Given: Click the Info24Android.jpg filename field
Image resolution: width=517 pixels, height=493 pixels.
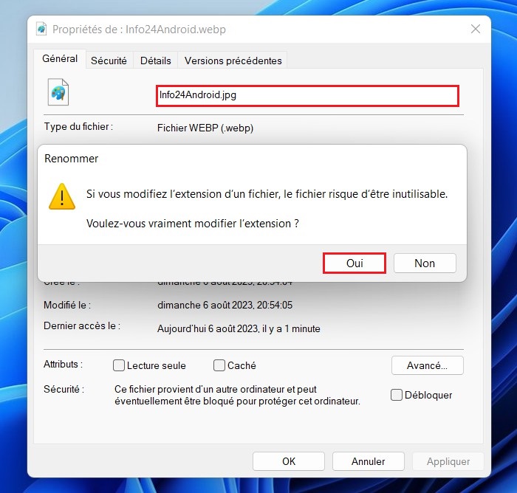Looking at the screenshot, I should [308, 96].
